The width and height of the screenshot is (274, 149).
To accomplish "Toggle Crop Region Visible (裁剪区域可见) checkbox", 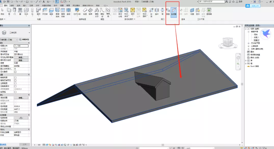I will [15, 80].
